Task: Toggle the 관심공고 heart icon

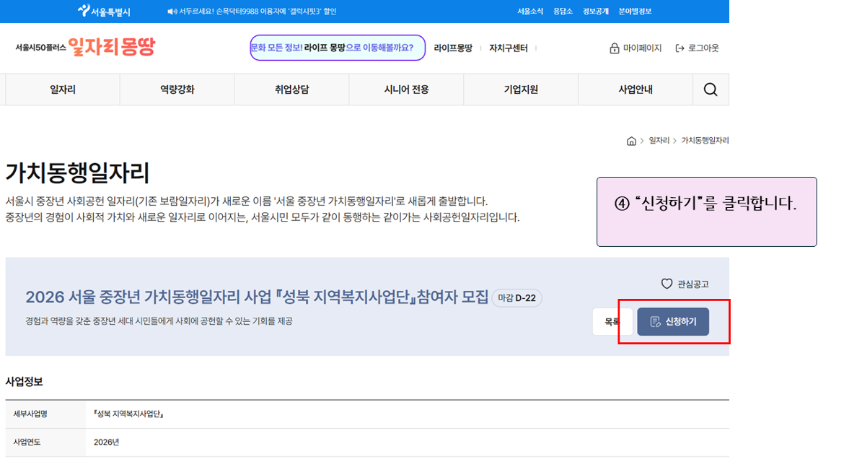Action: [x=667, y=284]
